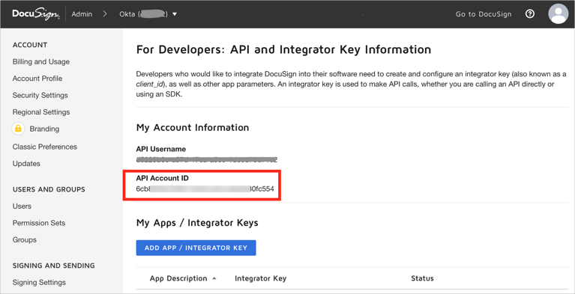Open Account Profile settings
575x294 pixels.
point(37,79)
